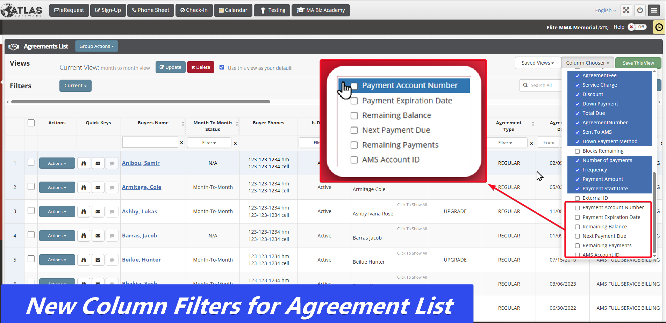Tick the select-all rows header checkbox
This screenshot has height=323, width=666.
click(31, 123)
